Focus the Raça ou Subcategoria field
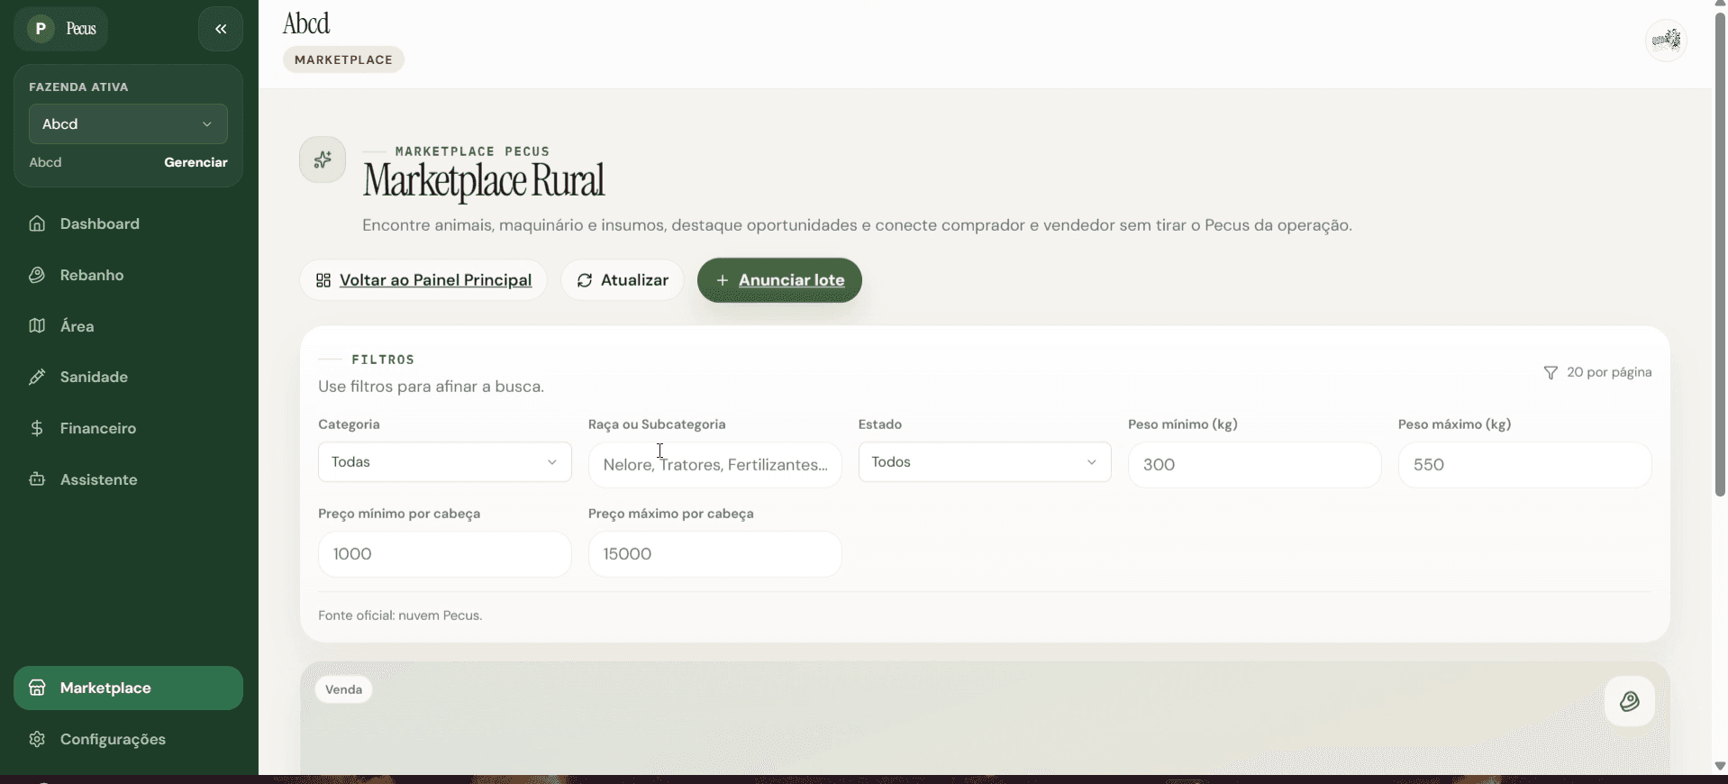The image size is (1728, 784). pos(715,465)
